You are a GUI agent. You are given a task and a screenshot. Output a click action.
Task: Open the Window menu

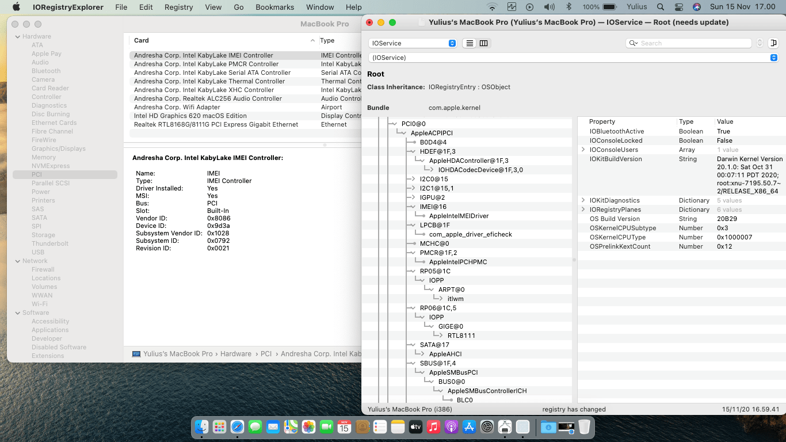click(x=320, y=7)
